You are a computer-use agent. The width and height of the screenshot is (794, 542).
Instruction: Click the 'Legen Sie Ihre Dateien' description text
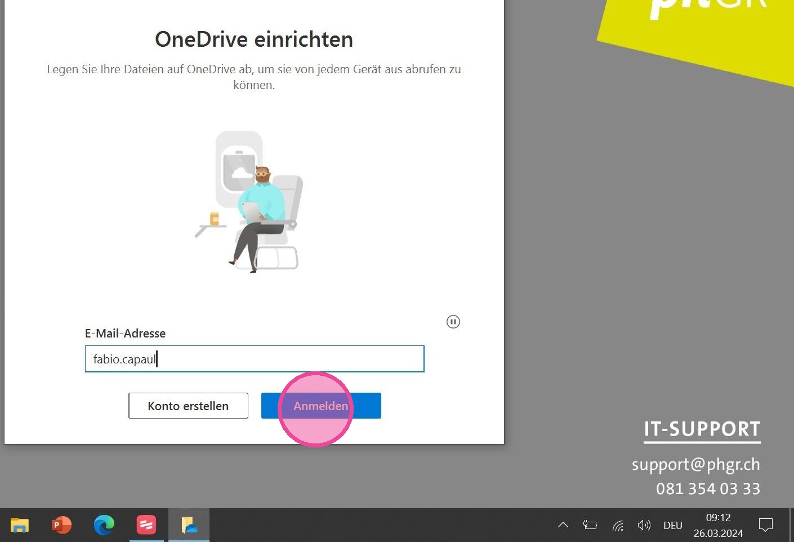point(254,77)
